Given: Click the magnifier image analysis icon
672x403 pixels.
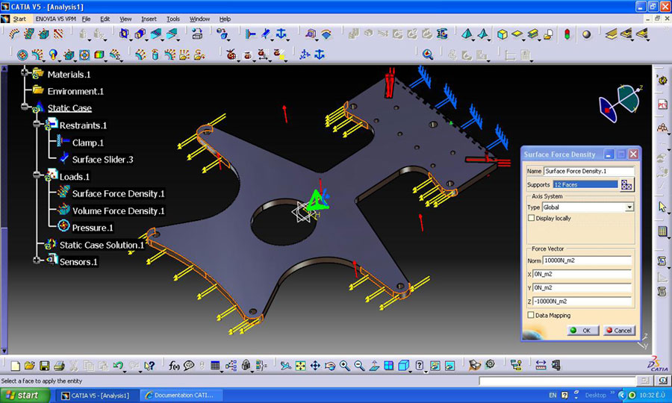Looking at the screenshot, I should pos(427,54).
